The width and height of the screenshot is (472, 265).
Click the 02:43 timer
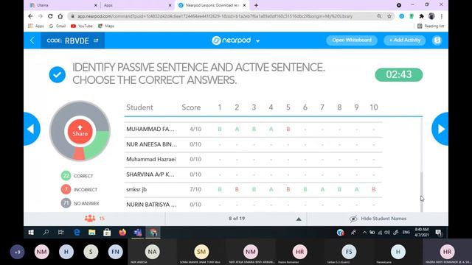[x=398, y=74]
